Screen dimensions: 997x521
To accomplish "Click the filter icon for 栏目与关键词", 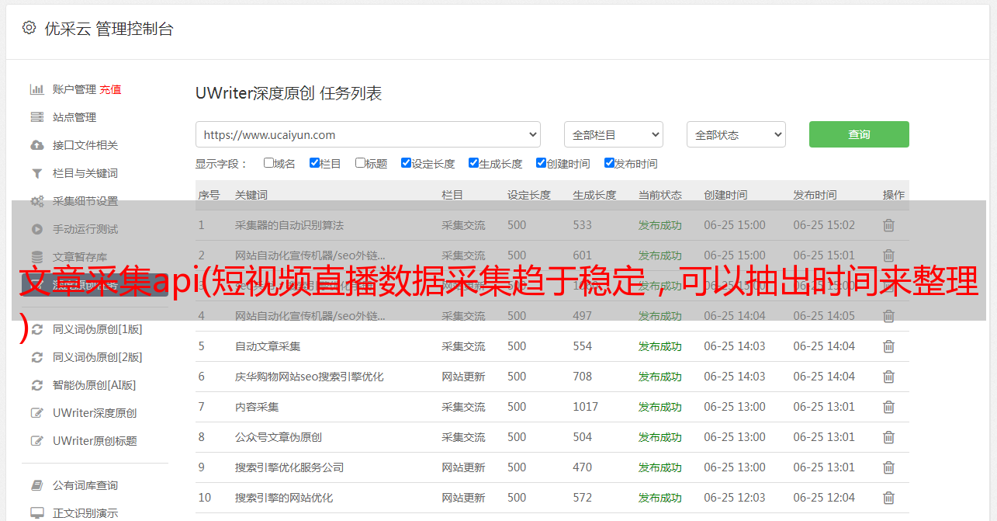I will tap(36, 173).
